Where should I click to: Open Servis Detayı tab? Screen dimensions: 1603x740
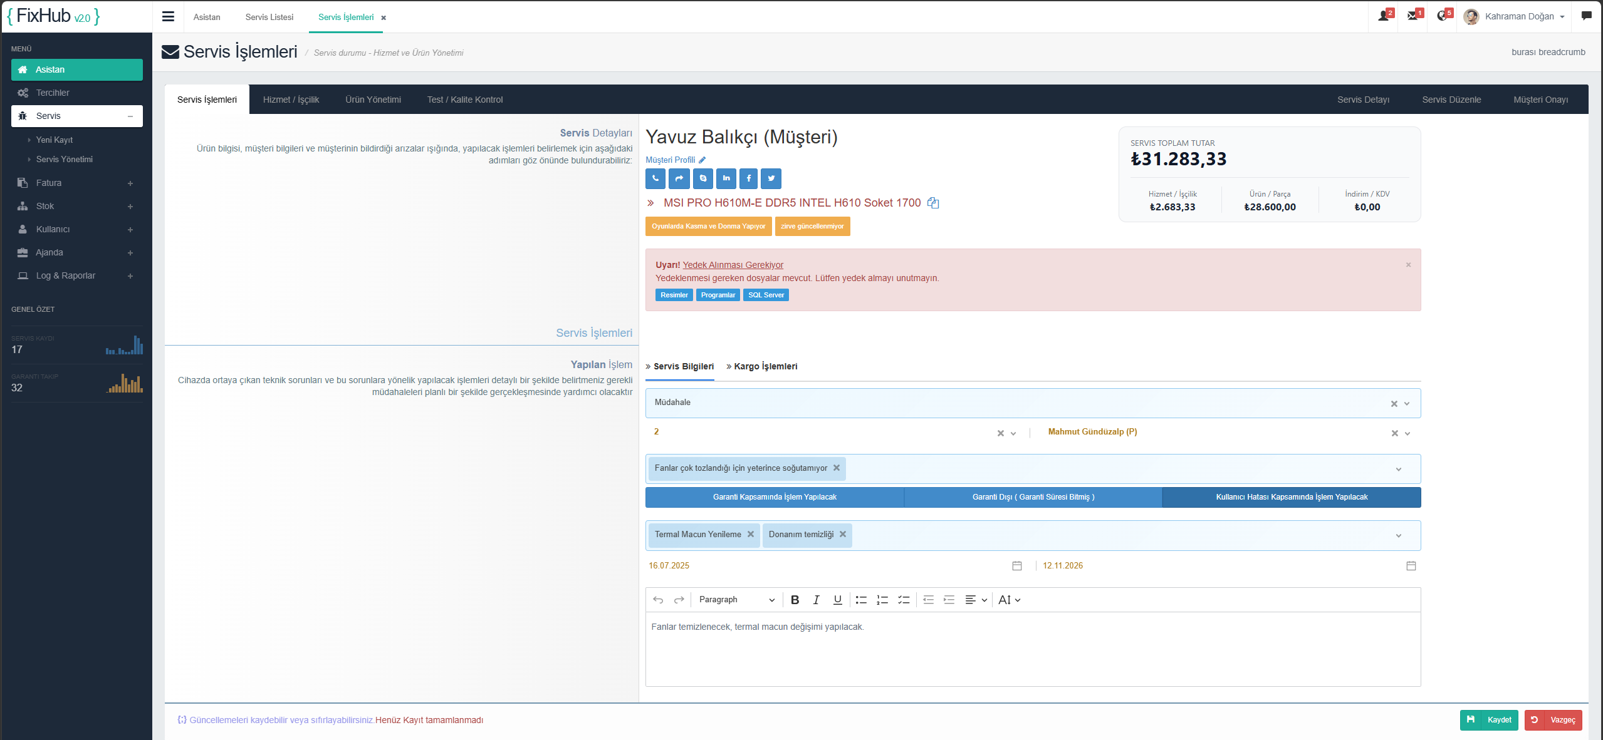(1363, 100)
